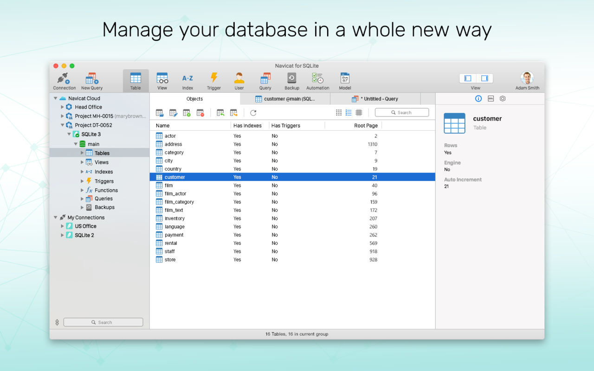Switch to the Objects tab

[x=195, y=99]
